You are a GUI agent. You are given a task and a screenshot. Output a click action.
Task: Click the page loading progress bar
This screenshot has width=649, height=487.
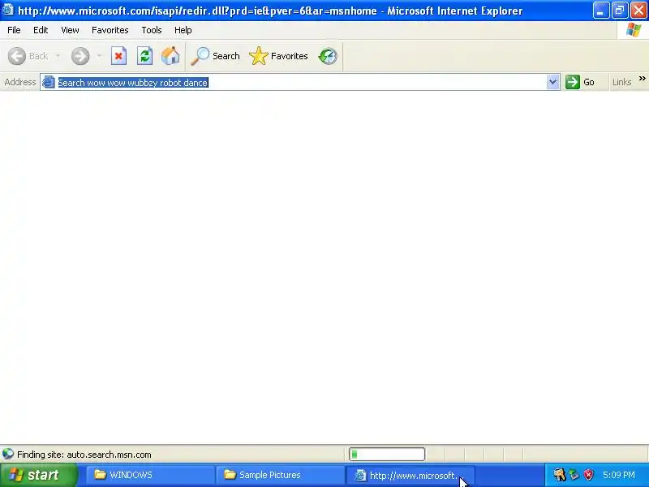[387, 455]
